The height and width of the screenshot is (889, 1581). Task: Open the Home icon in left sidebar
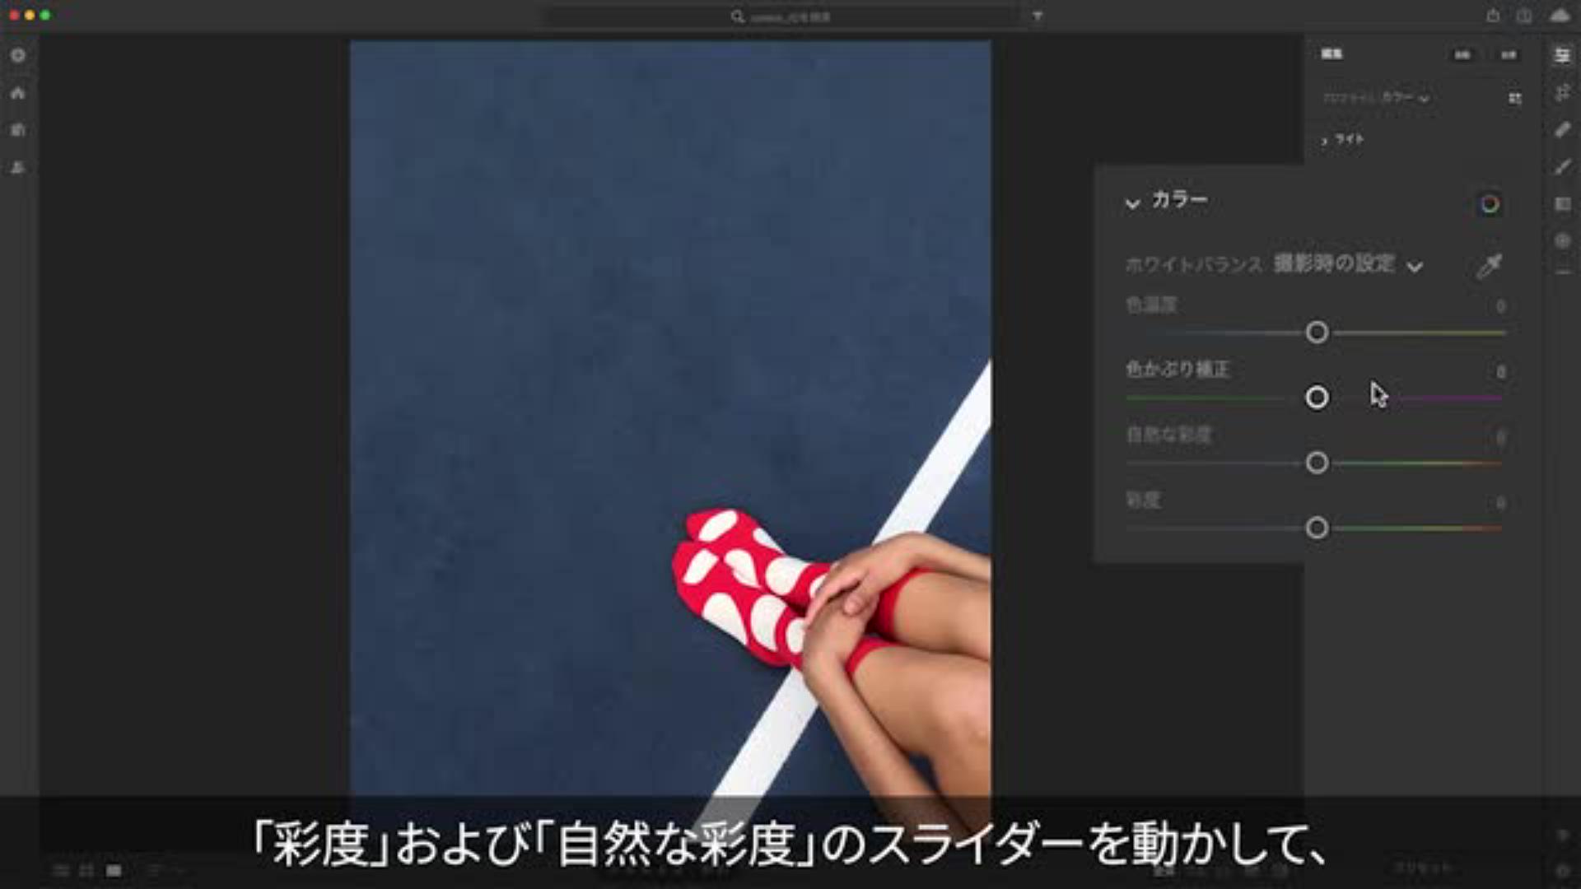pos(18,93)
